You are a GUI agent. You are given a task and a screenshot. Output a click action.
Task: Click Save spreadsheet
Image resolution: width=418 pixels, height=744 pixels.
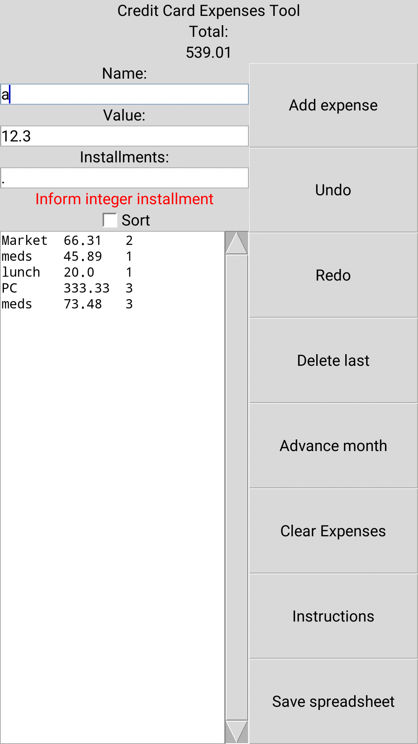tap(333, 701)
